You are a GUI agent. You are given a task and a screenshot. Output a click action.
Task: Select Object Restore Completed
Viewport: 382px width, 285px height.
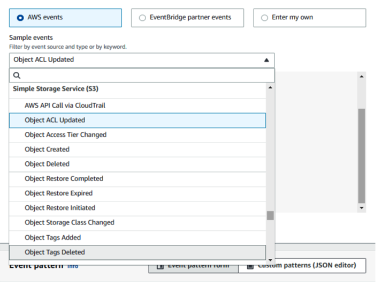tap(137, 179)
